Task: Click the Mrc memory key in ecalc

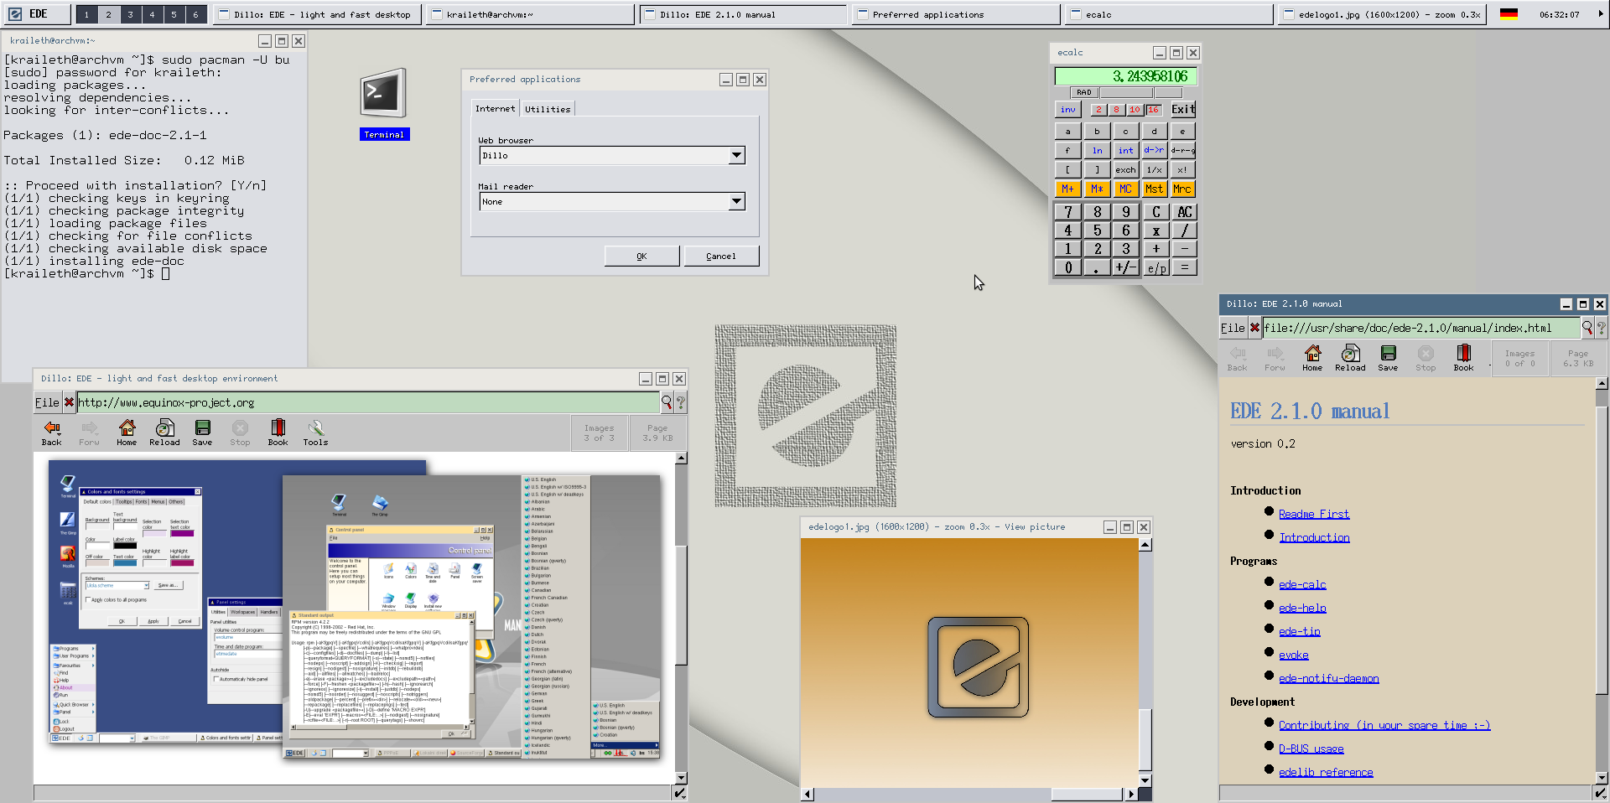Action: (x=1182, y=189)
